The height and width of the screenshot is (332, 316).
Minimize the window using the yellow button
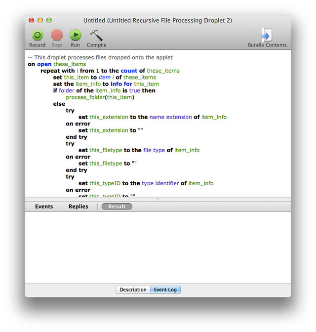click(x=40, y=20)
